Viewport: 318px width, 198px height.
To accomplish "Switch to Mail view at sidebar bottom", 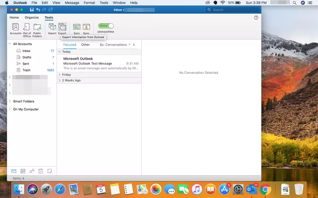I will tap(14, 171).
